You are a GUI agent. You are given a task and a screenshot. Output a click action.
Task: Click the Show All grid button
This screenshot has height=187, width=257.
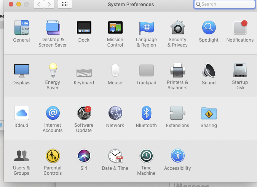(x=65, y=4)
